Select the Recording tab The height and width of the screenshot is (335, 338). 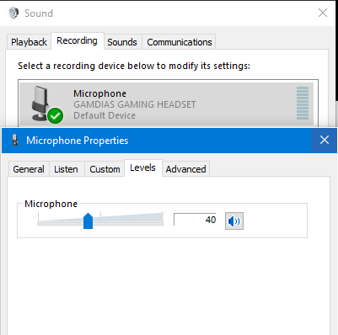[x=78, y=40]
